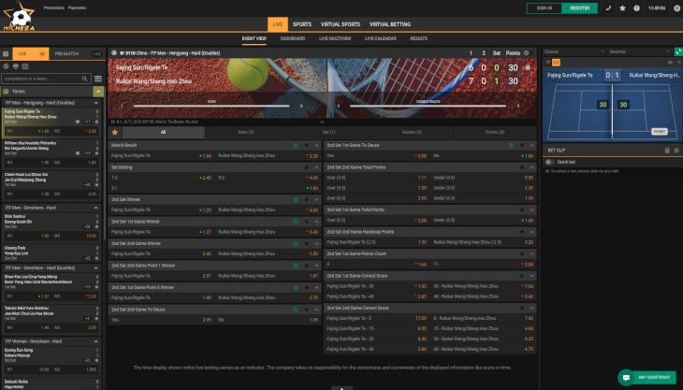The width and height of the screenshot is (683, 390).
Task: Click the green expand icon beside Decimal
Action: [678, 51]
